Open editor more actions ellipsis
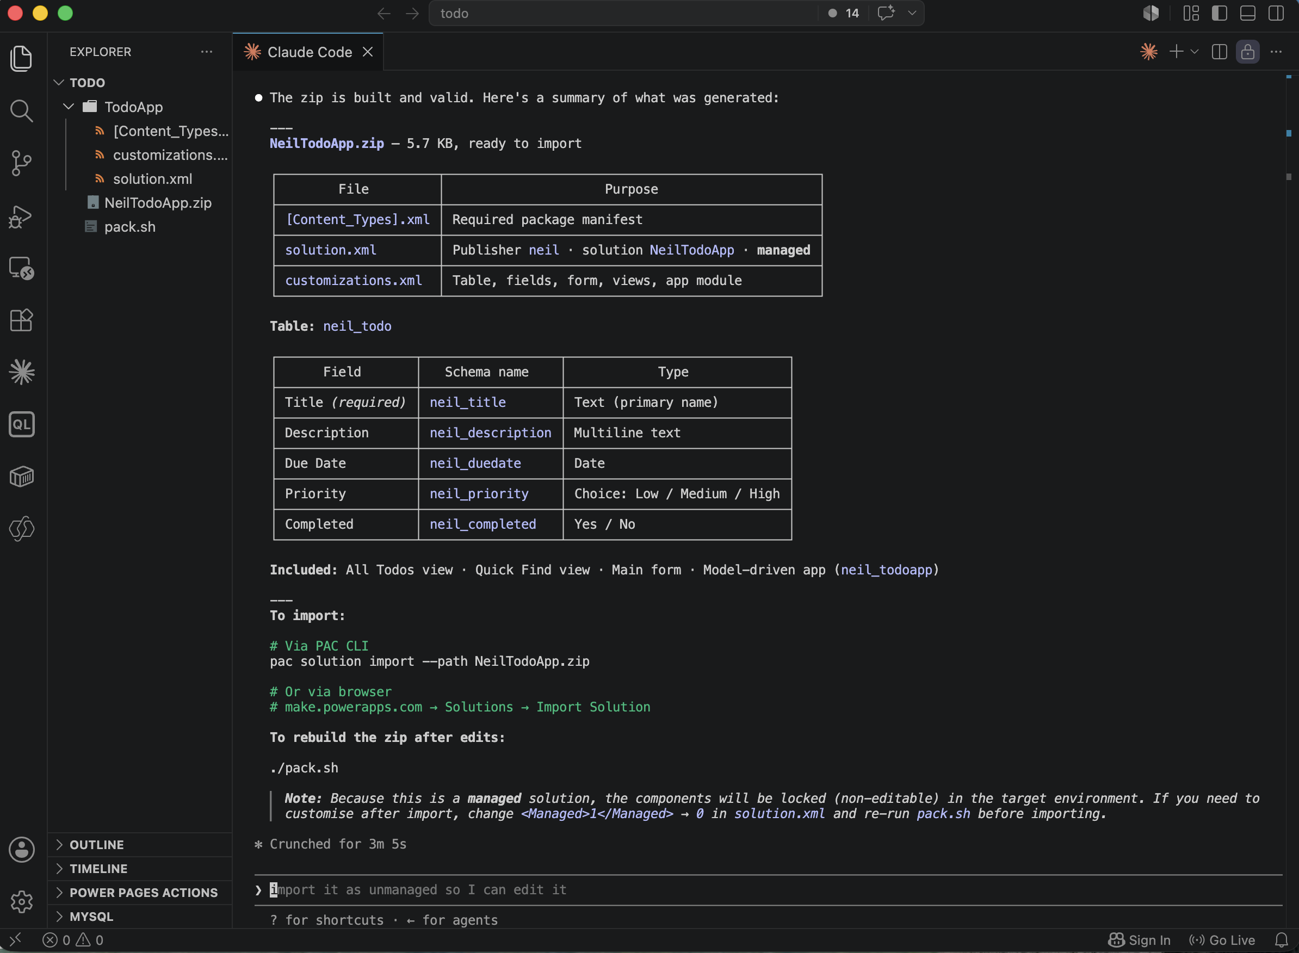The height and width of the screenshot is (953, 1299). (x=1276, y=52)
